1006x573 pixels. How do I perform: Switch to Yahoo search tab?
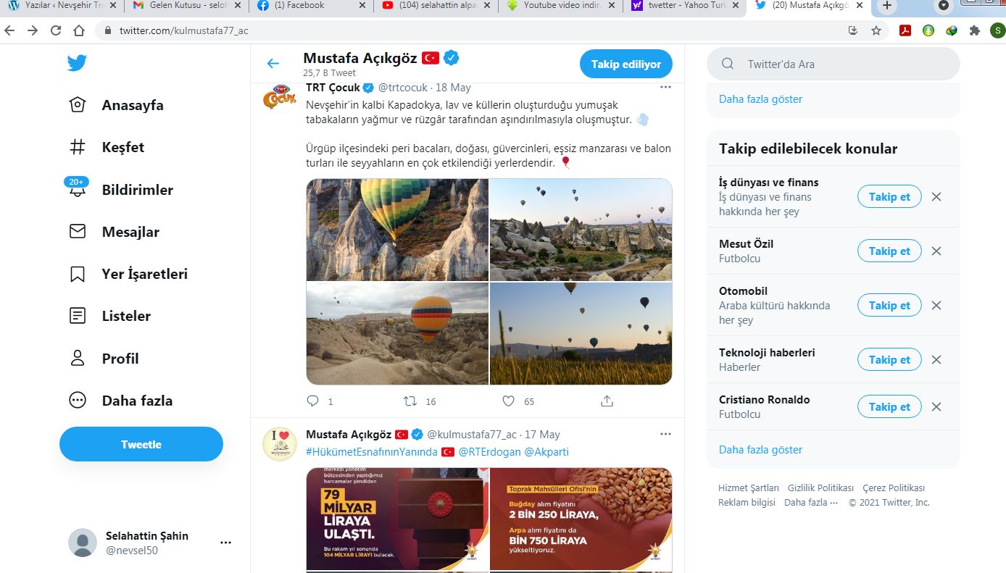[686, 7]
